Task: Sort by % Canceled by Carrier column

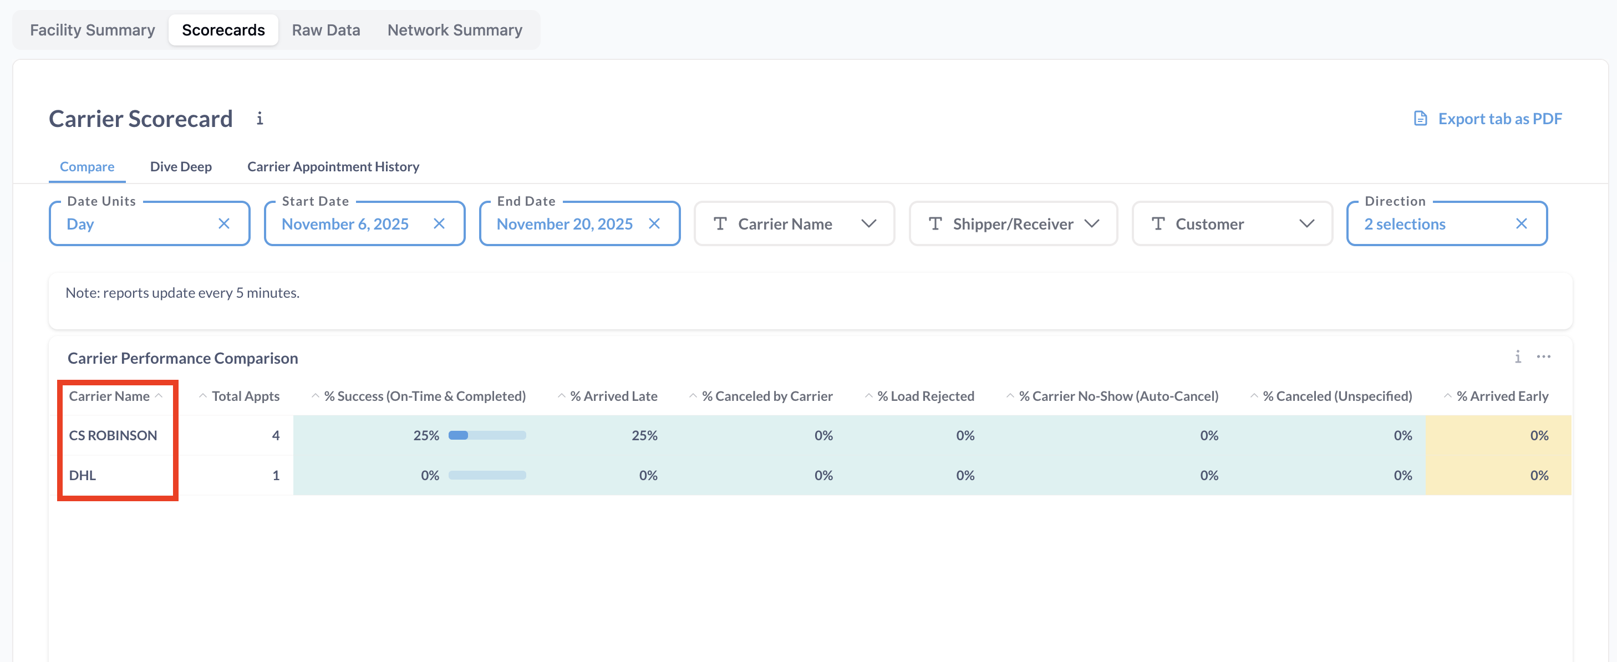Action: tap(761, 396)
